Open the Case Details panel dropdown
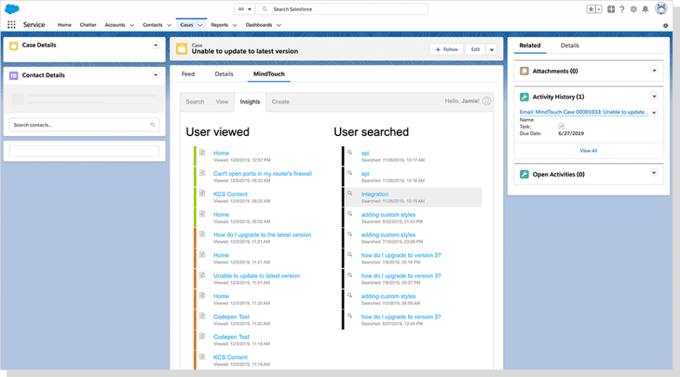This screenshot has width=680, height=377. 156,45
